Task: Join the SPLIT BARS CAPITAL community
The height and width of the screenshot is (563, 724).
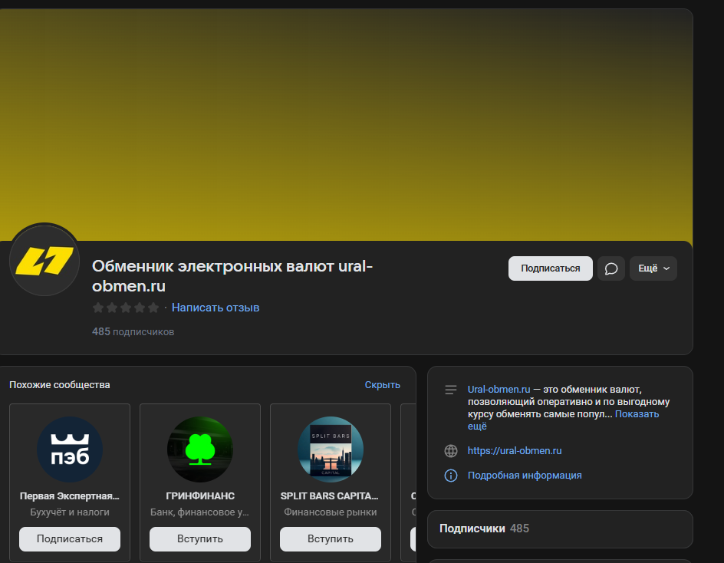Action: [x=331, y=539]
